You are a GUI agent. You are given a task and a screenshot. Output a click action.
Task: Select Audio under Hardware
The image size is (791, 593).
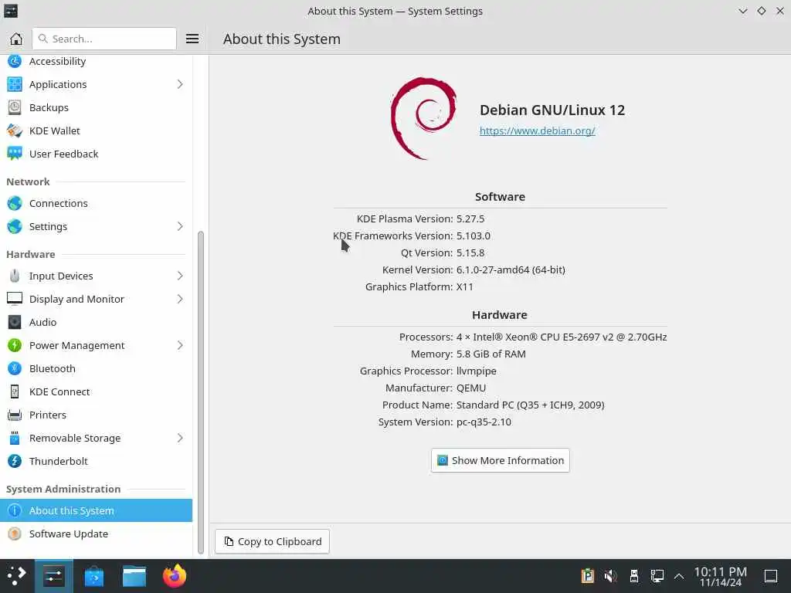96,322
